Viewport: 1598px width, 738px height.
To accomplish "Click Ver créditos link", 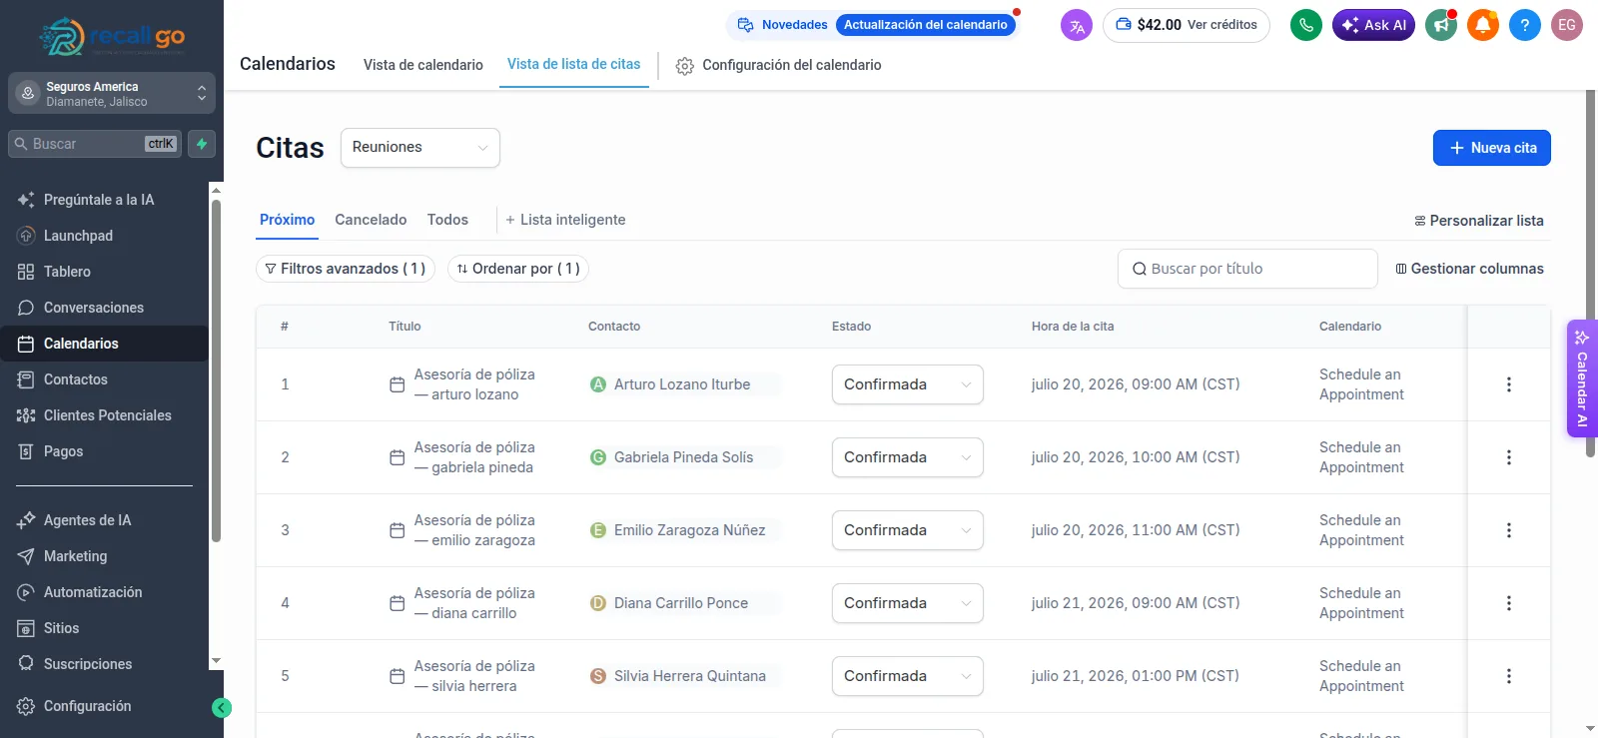I will (x=1222, y=25).
